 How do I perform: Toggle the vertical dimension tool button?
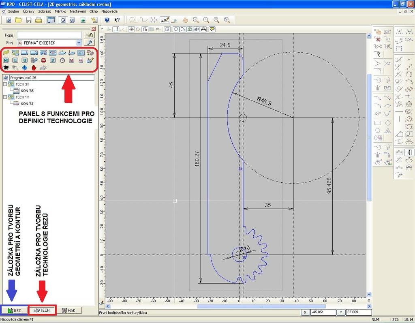pos(409,152)
